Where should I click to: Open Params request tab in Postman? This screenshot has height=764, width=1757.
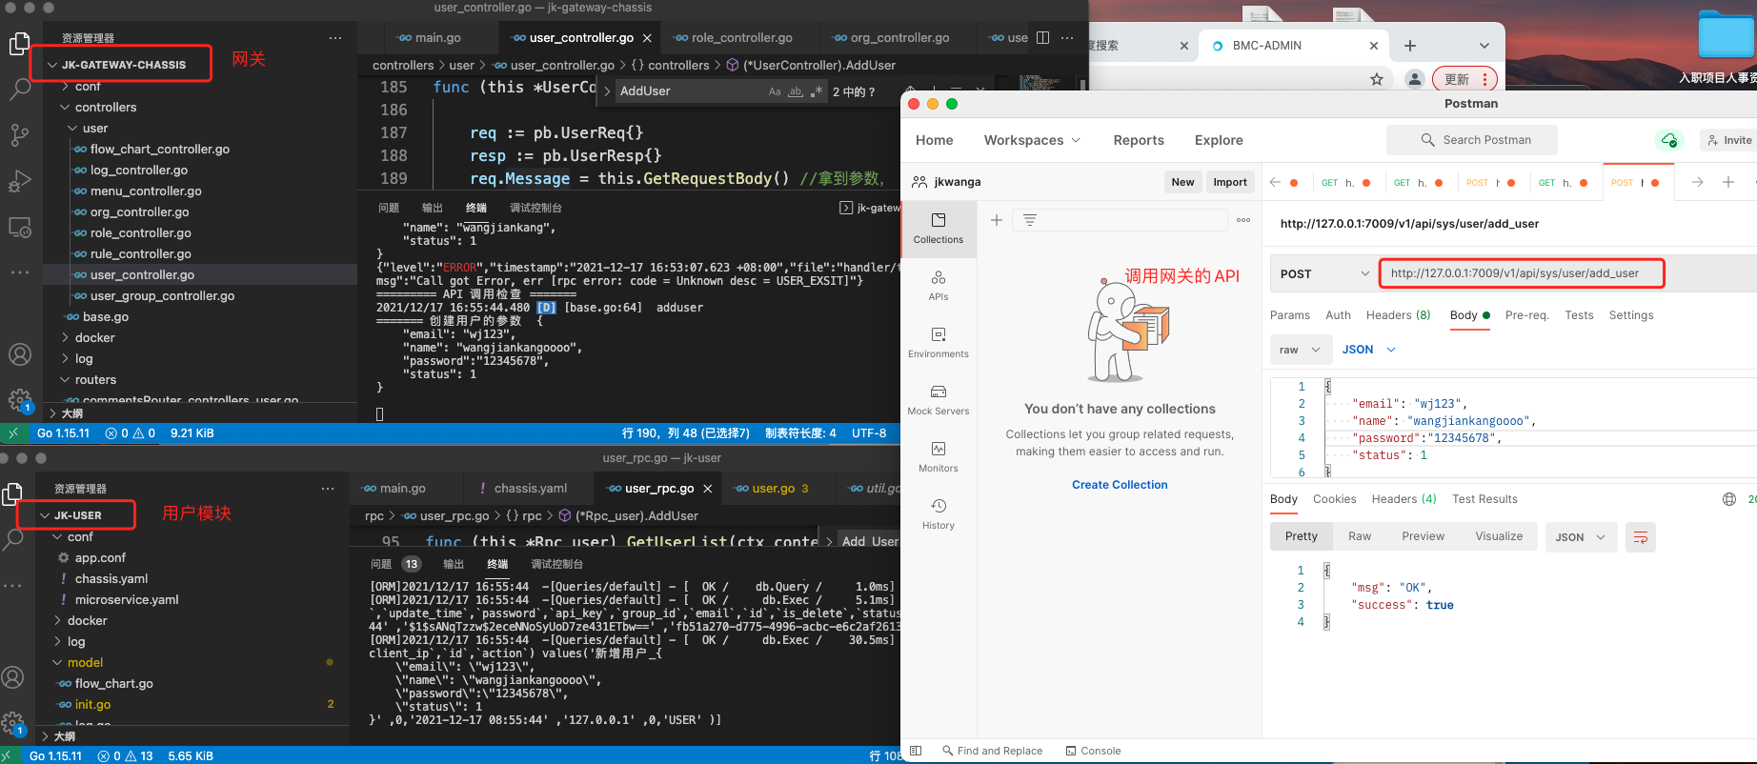point(1290,315)
